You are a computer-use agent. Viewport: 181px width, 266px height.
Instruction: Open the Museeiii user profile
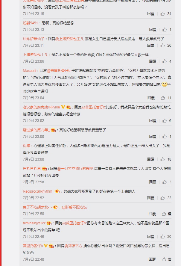point(30,71)
